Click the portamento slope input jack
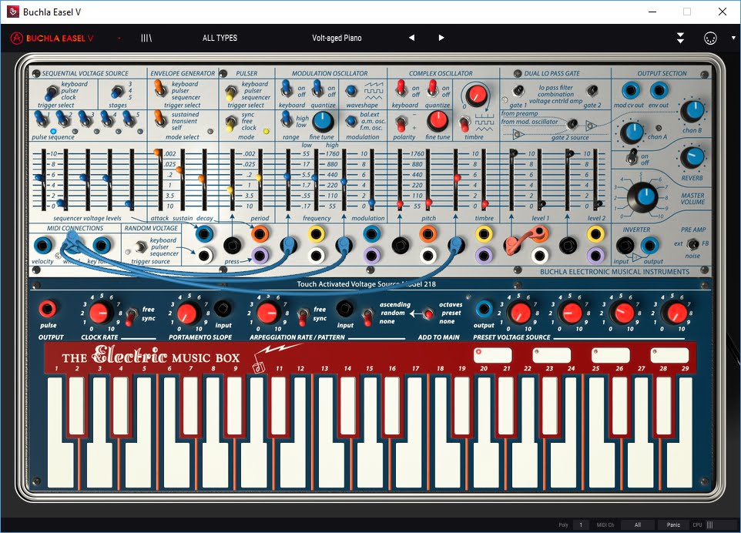 [223, 309]
